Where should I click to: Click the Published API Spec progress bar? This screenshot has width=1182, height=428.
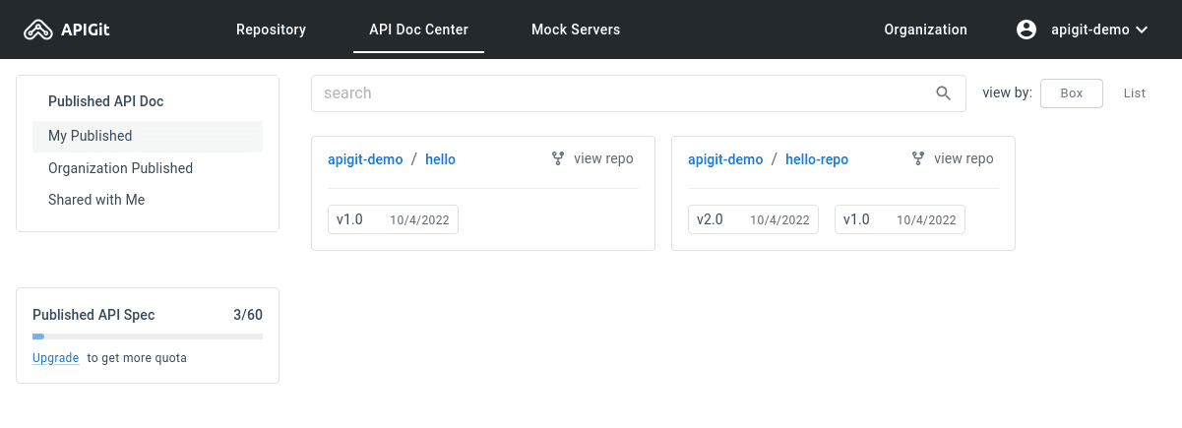click(x=148, y=336)
